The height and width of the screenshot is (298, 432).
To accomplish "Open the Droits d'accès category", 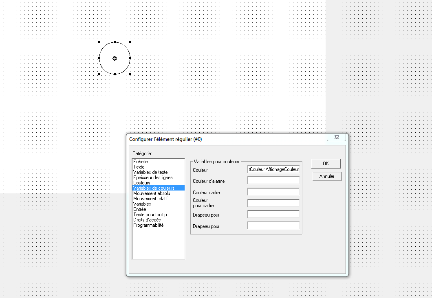I will pyautogui.click(x=147, y=220).
